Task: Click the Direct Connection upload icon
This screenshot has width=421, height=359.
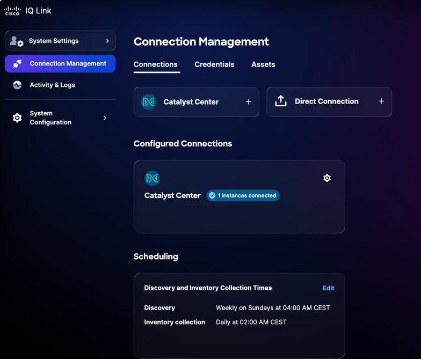Action: (x=281, y=101)
